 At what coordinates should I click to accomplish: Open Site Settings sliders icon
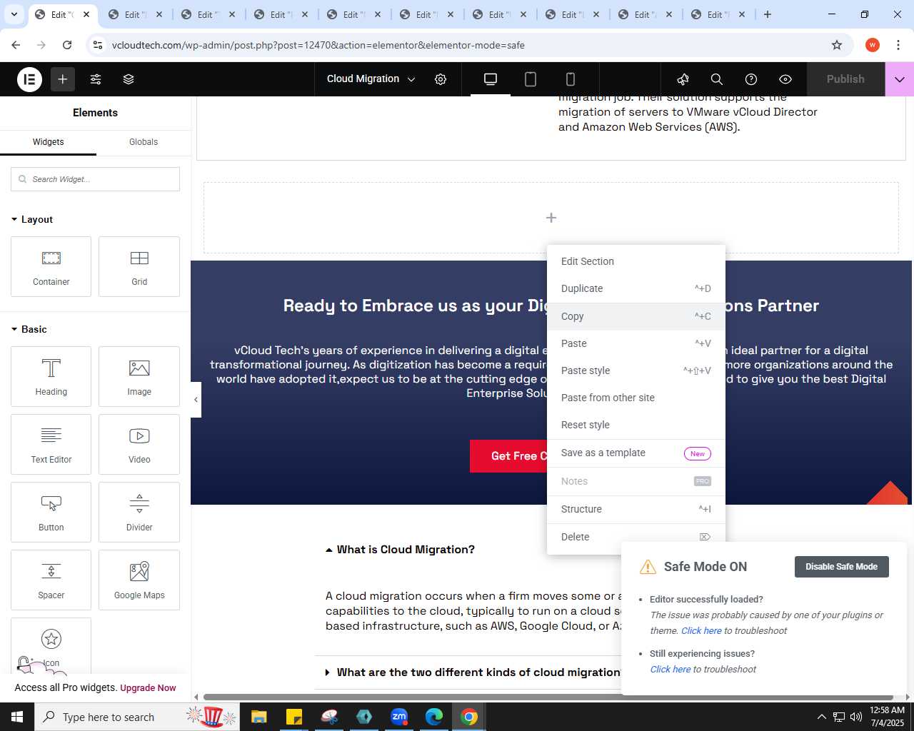click(x=96, y=79)
